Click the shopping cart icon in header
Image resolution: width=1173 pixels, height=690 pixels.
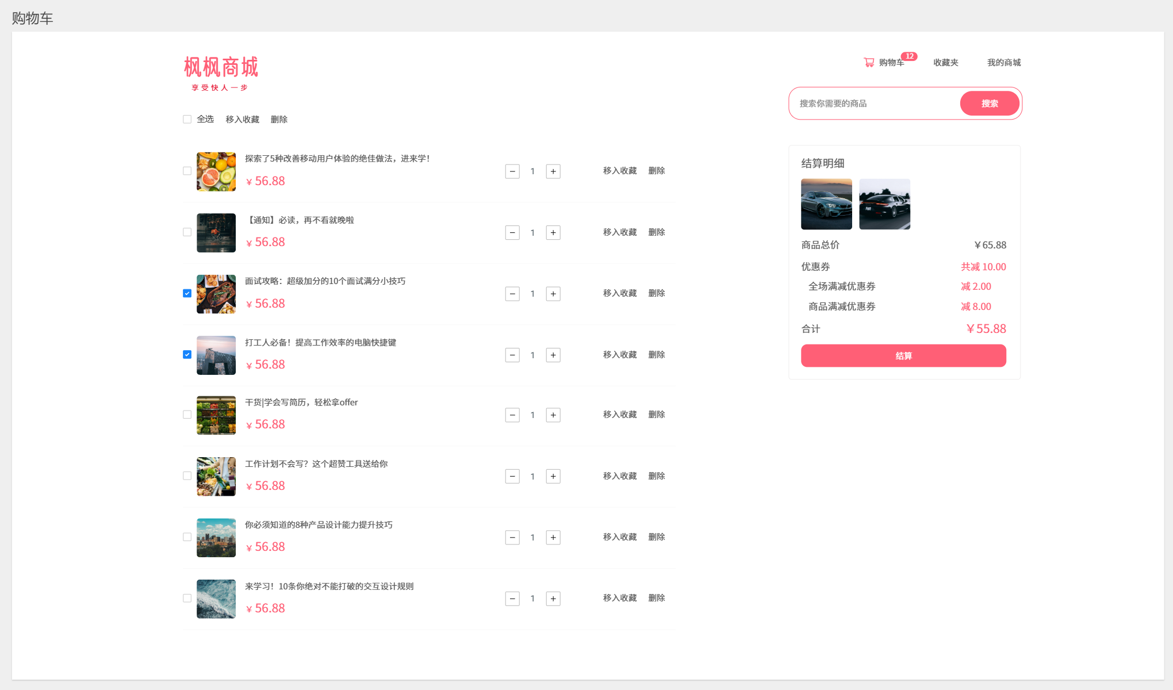click(x=869, y=62)
